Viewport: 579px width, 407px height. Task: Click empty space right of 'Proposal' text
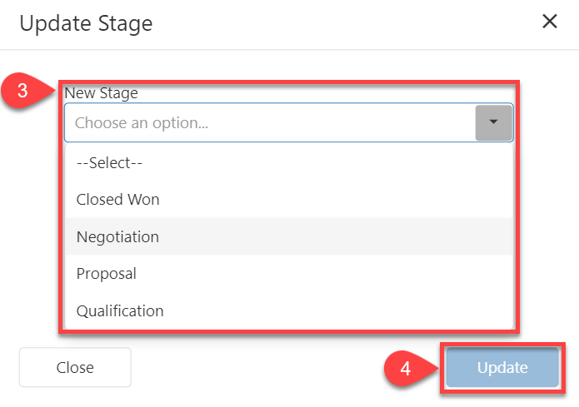333,273
